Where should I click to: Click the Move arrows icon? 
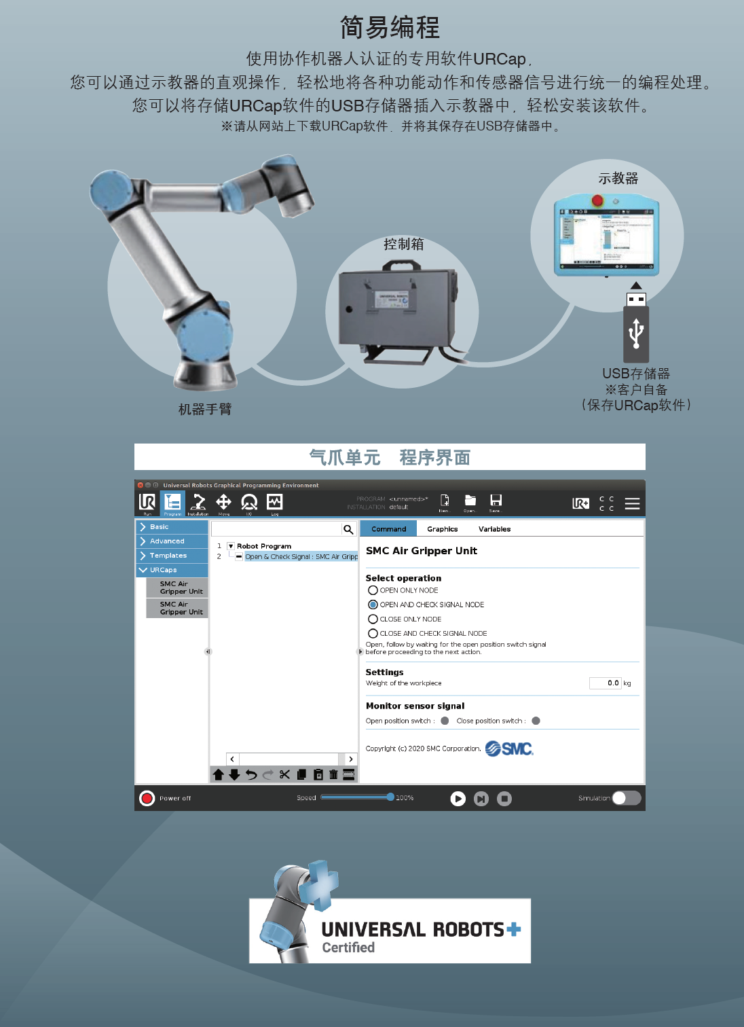coord(223,503)
